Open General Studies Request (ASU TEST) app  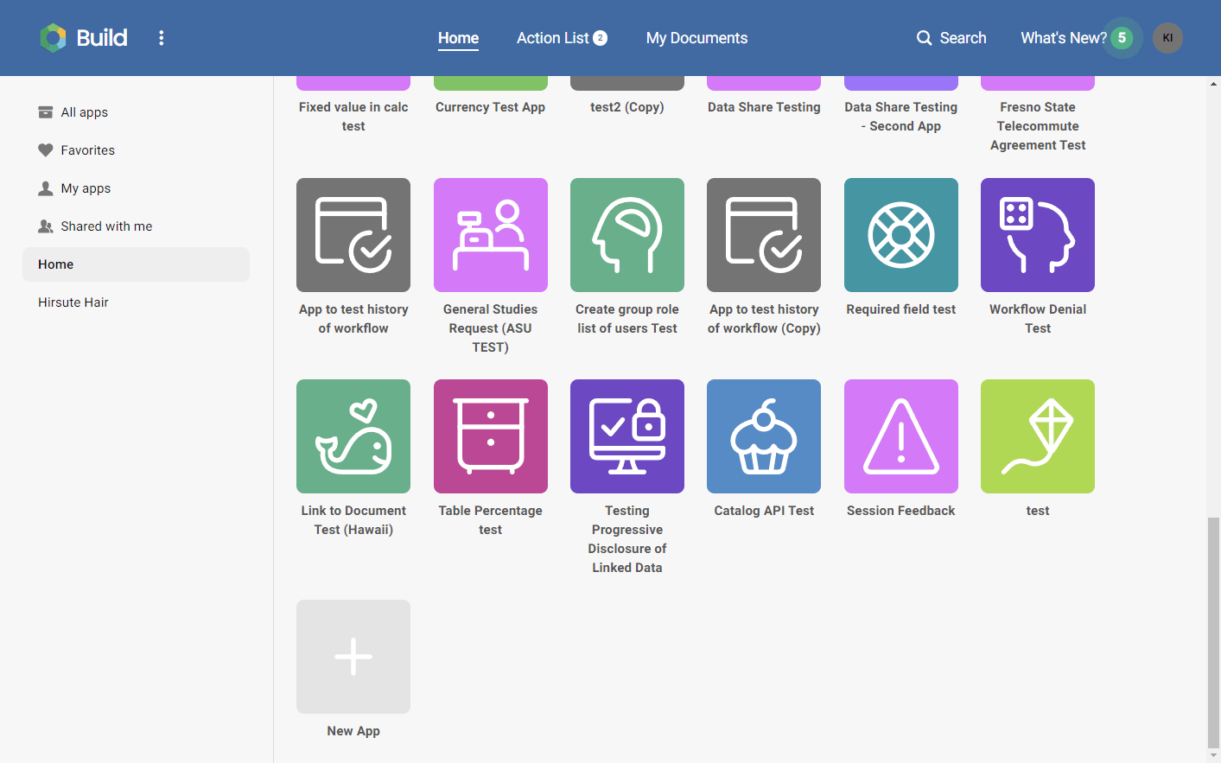coord(490,234)
